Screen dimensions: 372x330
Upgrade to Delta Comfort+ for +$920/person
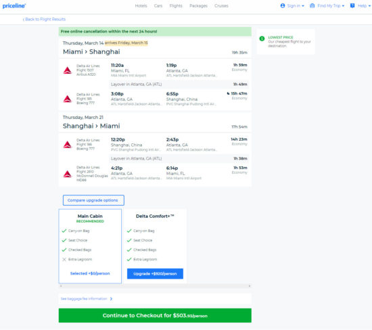155,274
